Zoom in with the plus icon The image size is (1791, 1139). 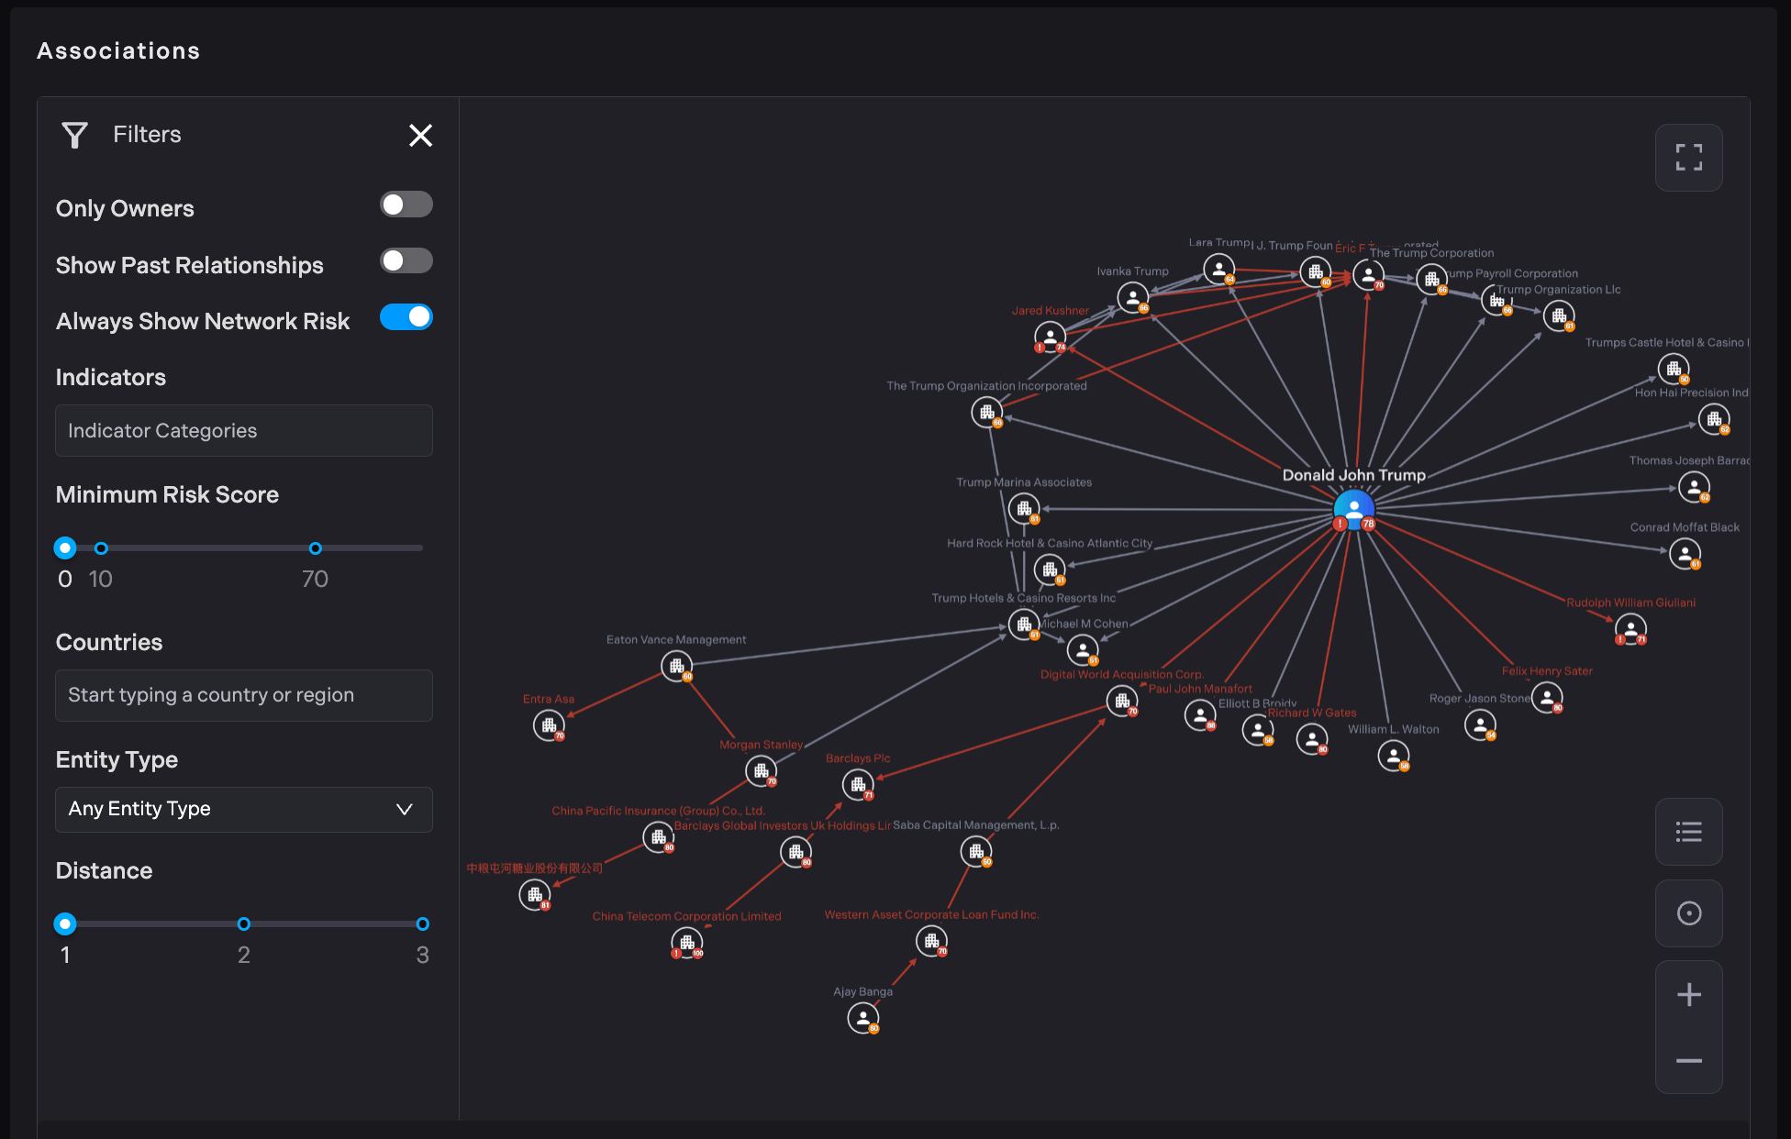click(1688, 995)
